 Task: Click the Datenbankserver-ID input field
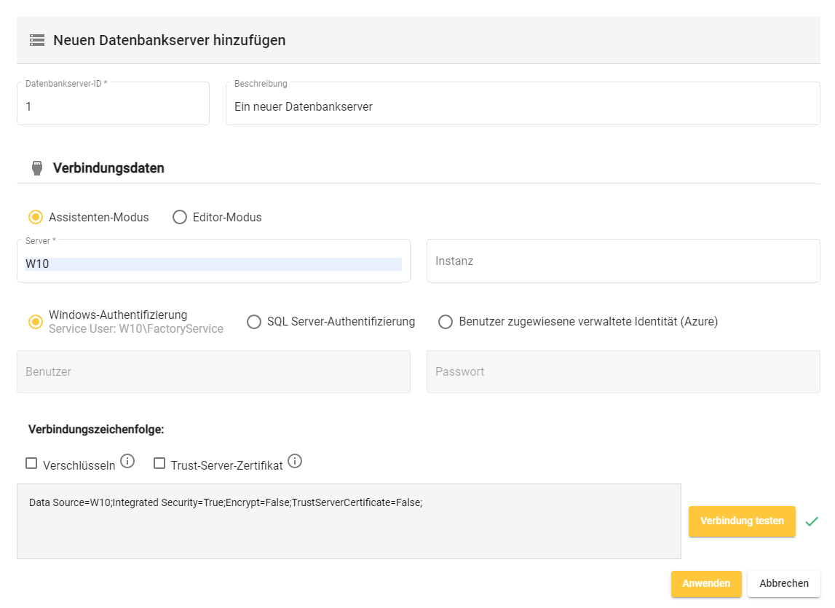tap(113, 103)
